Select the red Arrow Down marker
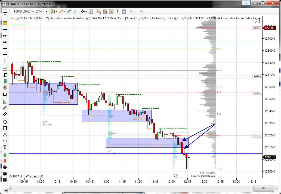This screenshot has height=194, width=281. (5, 161)
